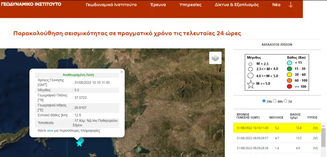
Task: Click the star earthquake marker on map
Action: (79, 143)
